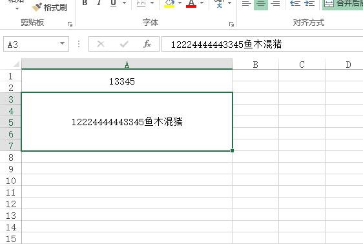Select row 3 header
This screenshot has width=363, height=244.
tap(10, 99)
